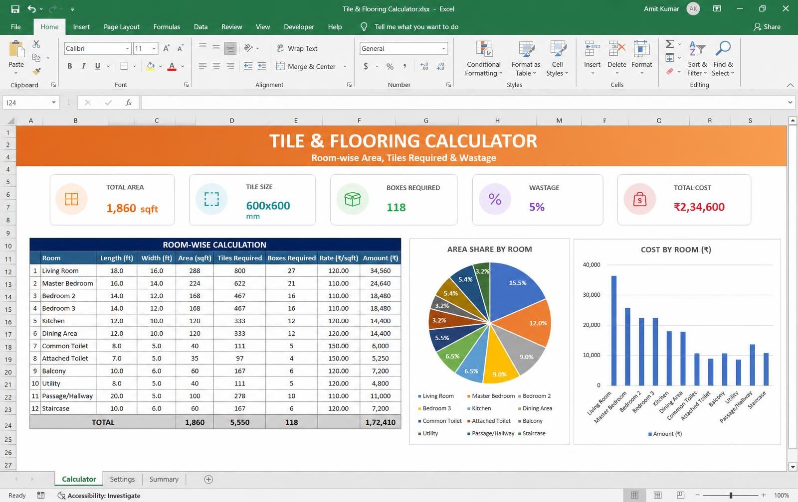Screen dimensions: 798x502
Task: Click the Save icon in title bar
Action: point(15,9)
